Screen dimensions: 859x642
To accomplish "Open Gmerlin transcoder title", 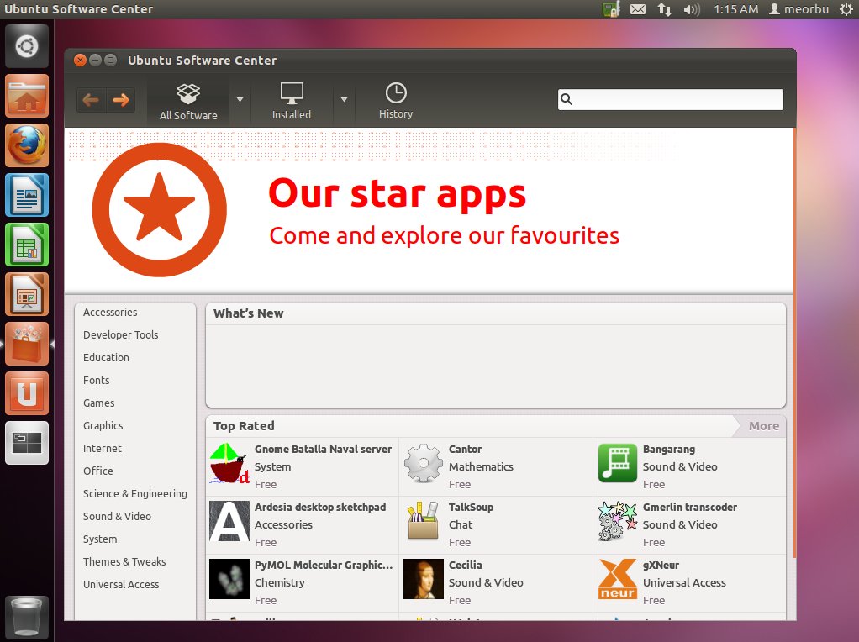I will (x=690, y=508).
